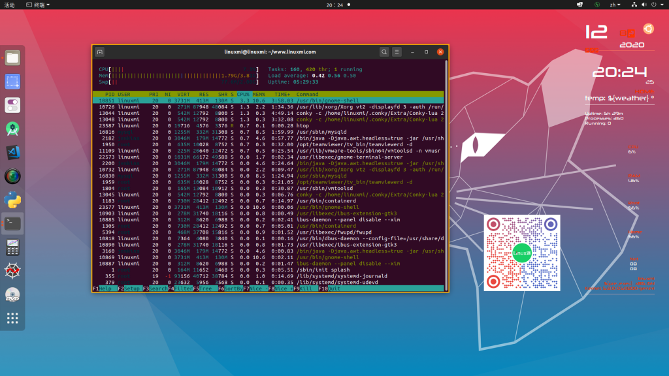This screenshot has width=669, height=376.
Task: Click F3 Search in htop footer
Action: point(155,289)
